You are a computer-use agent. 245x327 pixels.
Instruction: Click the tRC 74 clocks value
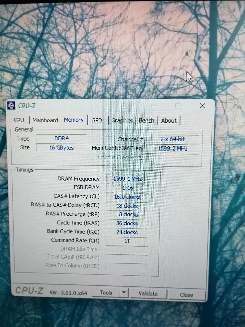[x=127, y=232]
